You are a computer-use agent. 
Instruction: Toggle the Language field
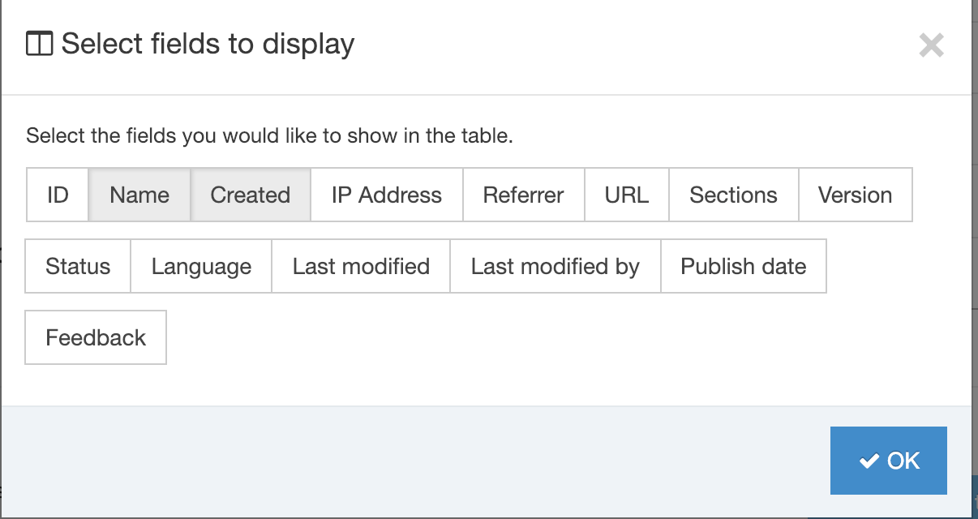coord(201,266)
